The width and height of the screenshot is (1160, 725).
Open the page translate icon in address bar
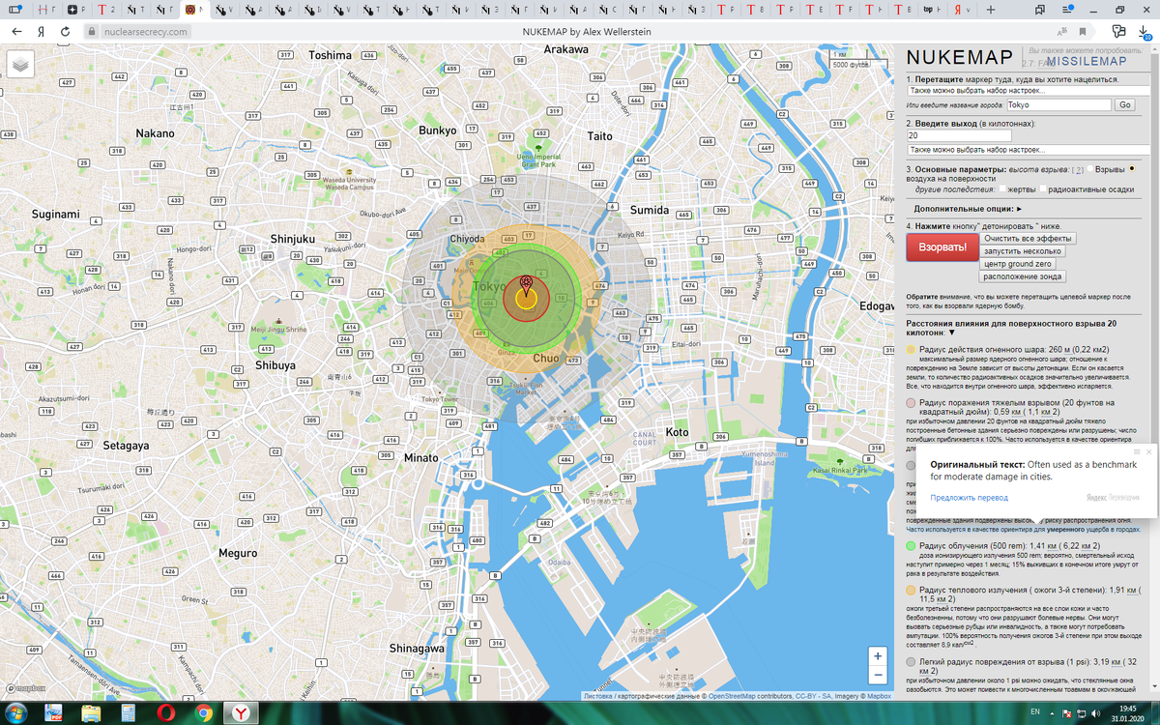click(1062, 31)
